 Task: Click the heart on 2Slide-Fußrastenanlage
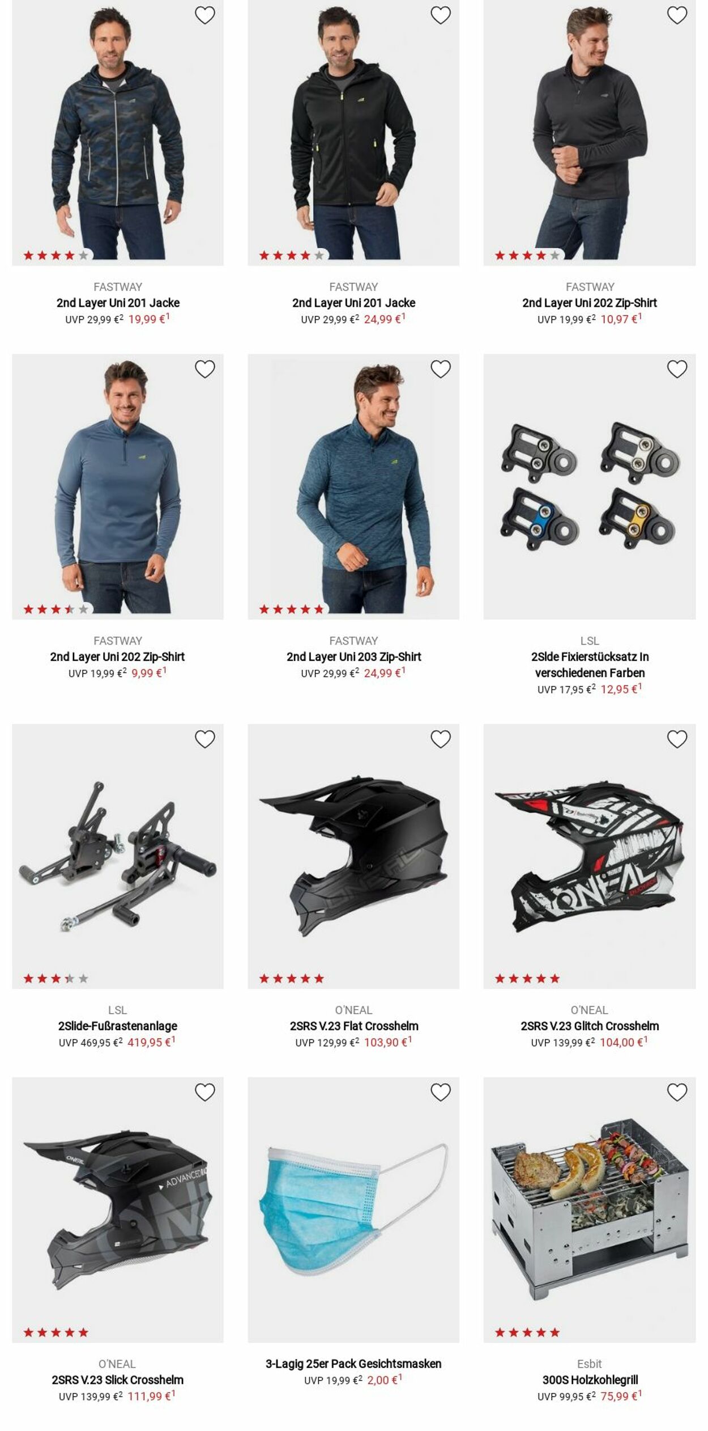(204, 739)
